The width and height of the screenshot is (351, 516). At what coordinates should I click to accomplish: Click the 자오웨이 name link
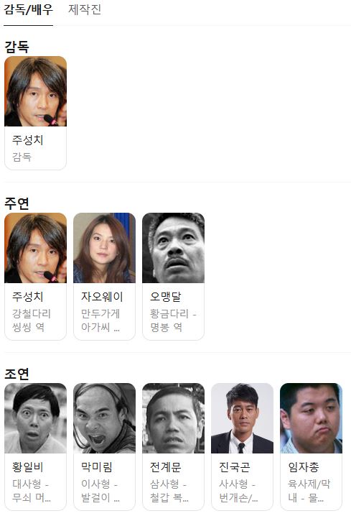pos(102,297)
